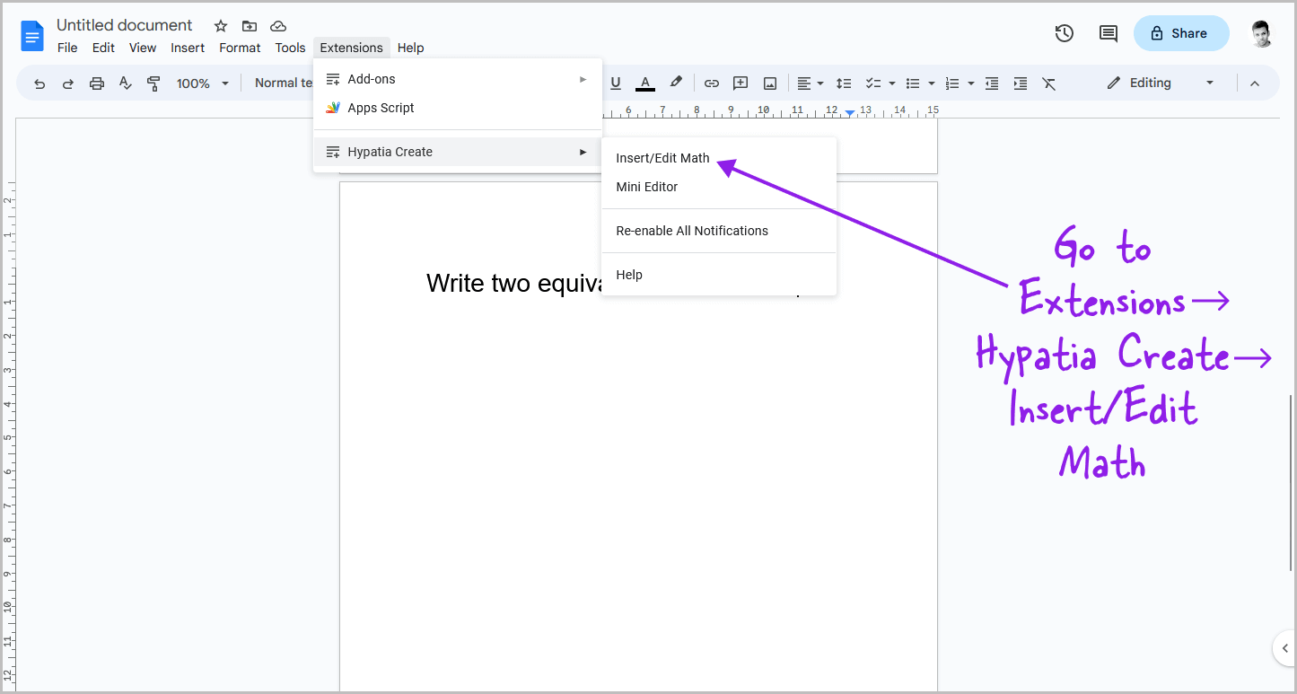Click the vertical scrollbar thumb

point(1292,482)
